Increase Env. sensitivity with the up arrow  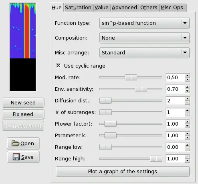pyautogui.click(x=187, y=87)
